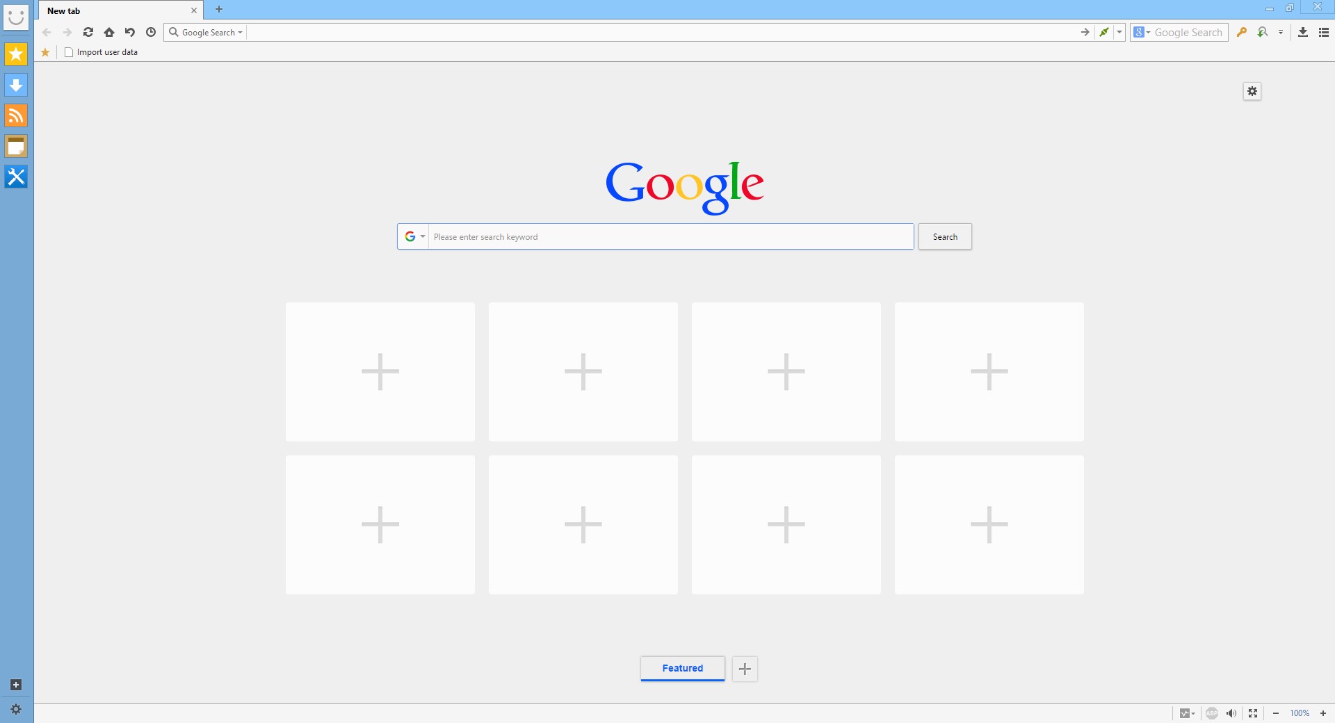Toggle the ABP ad blocker
Screen dimensions: 1335x723
coord(1212,713)
